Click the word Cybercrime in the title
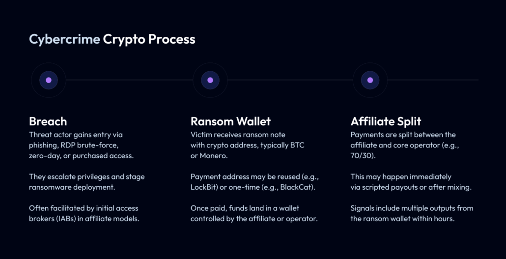Screen dimensions: 506x259 click(64, 39)
